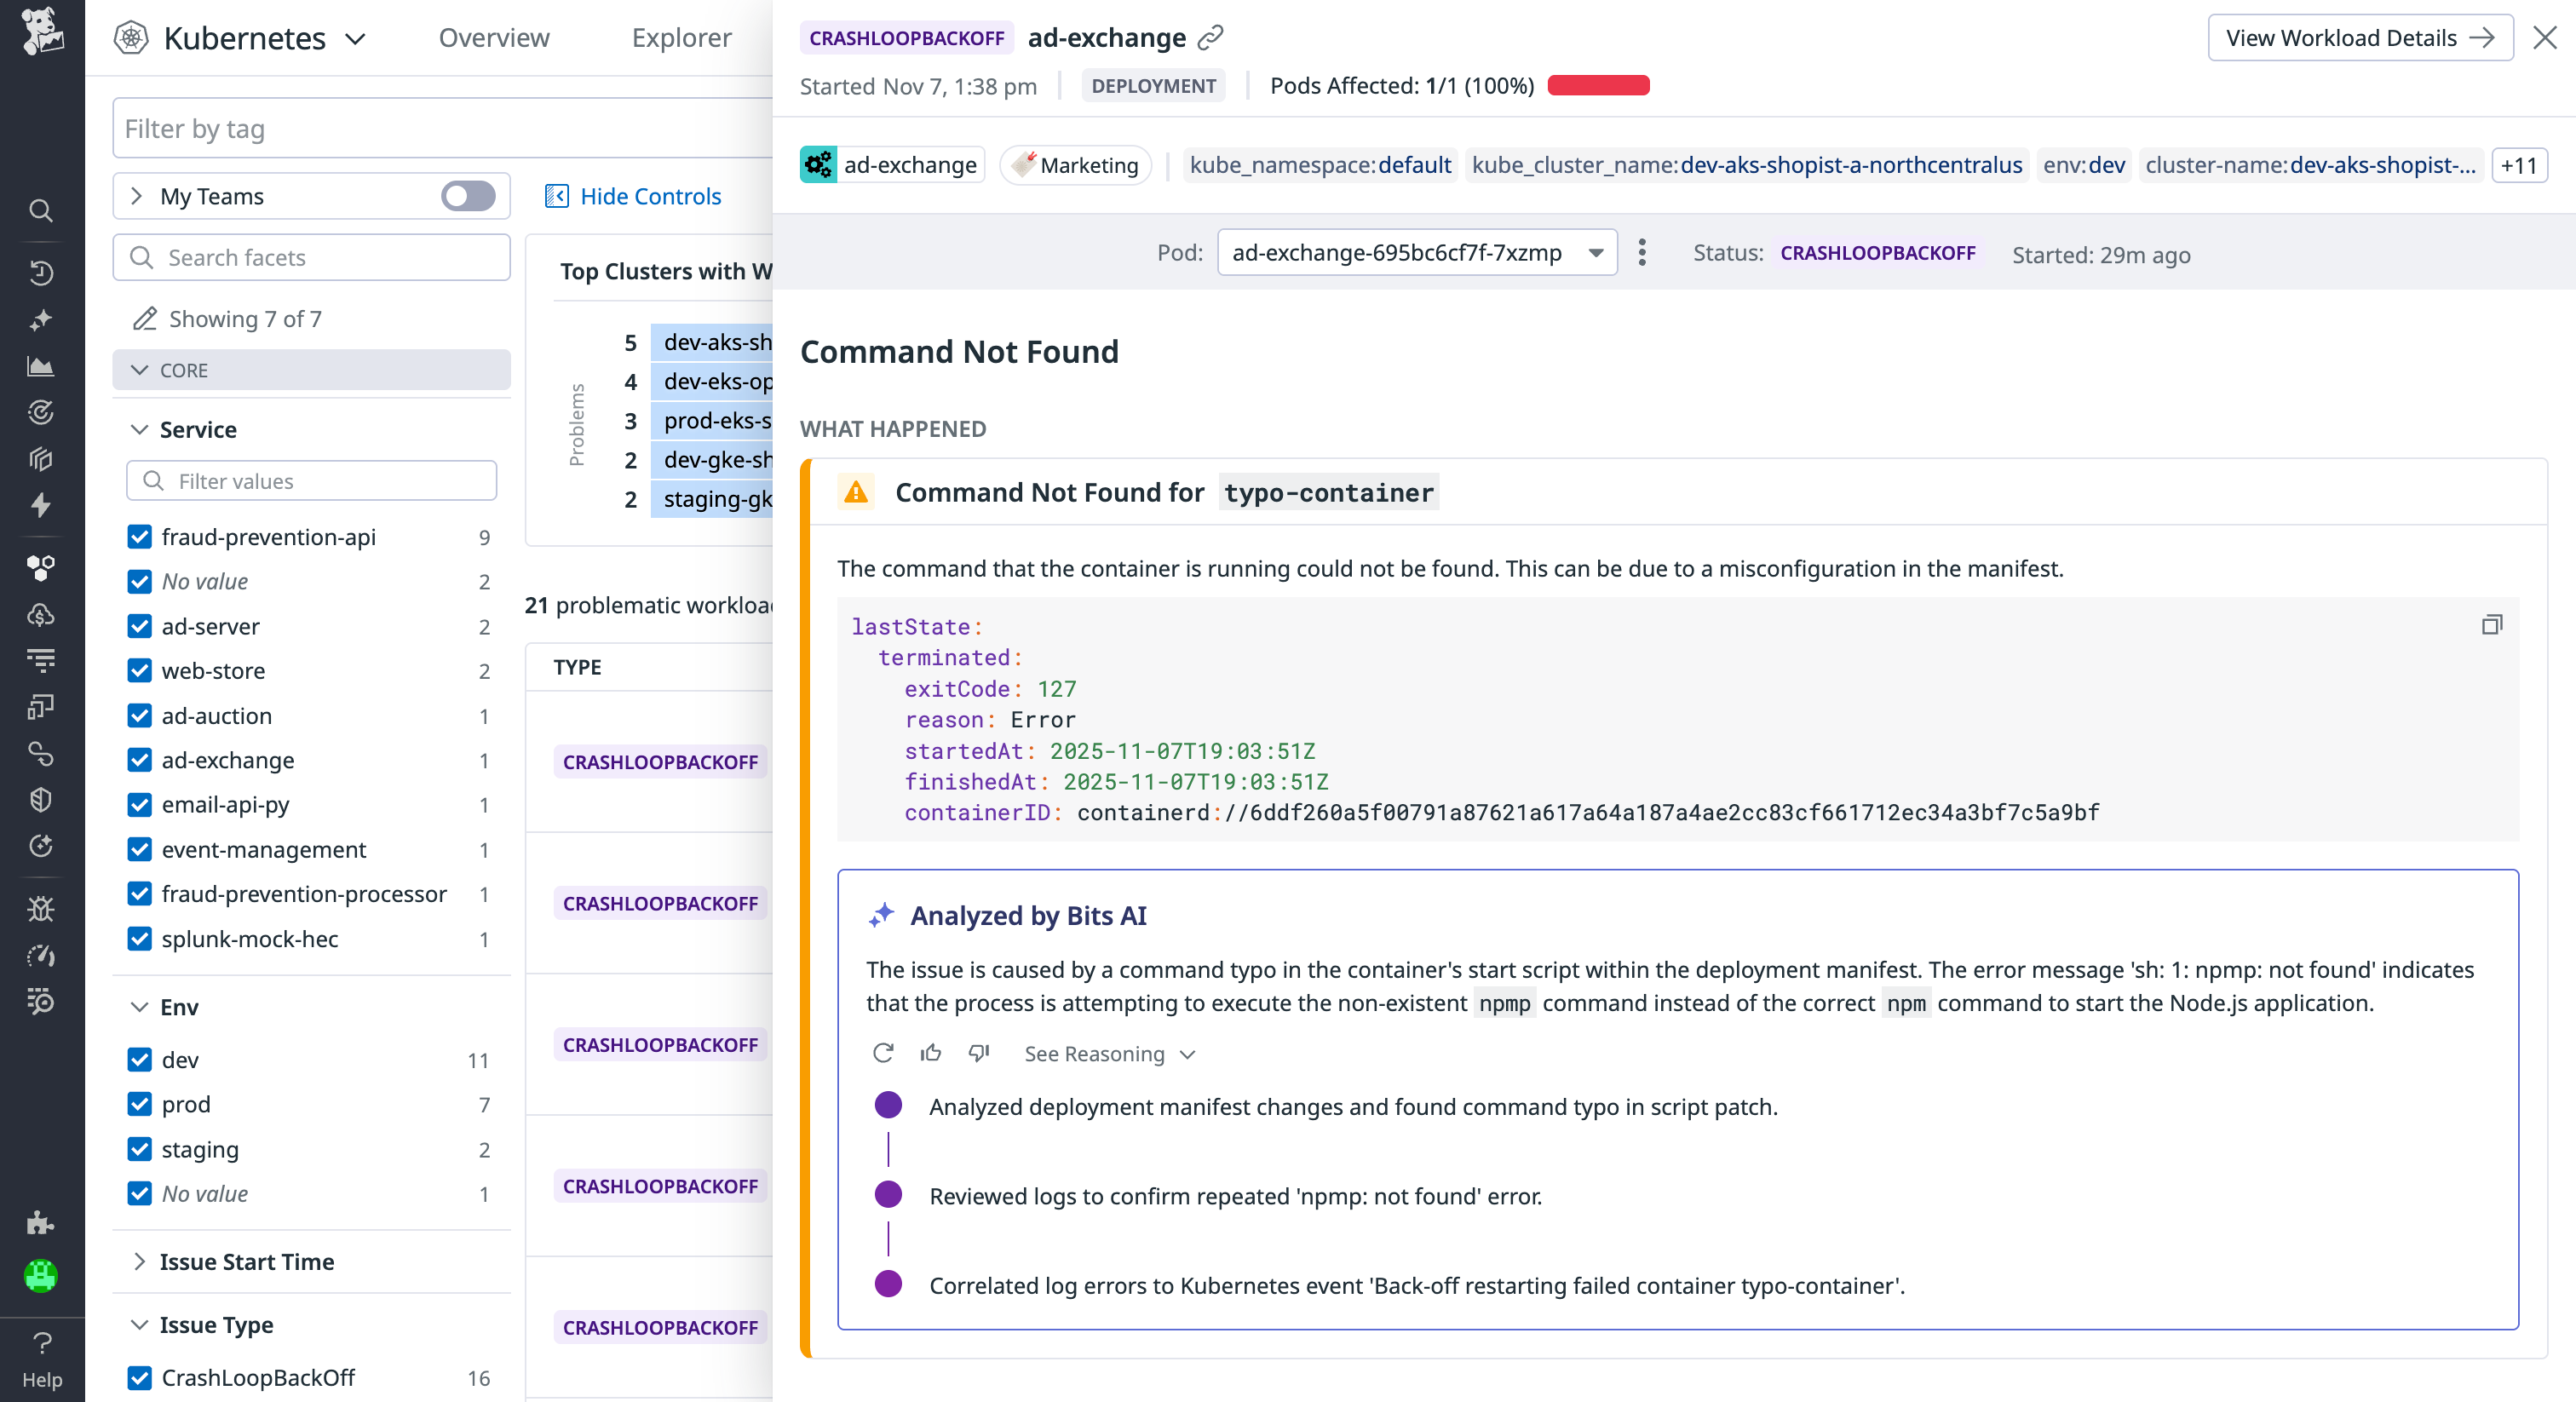This screenshot has width=2576, height=1402.
Task: Open the Kubernetes search icon in sidebar
Action: [x=40, y=210]
